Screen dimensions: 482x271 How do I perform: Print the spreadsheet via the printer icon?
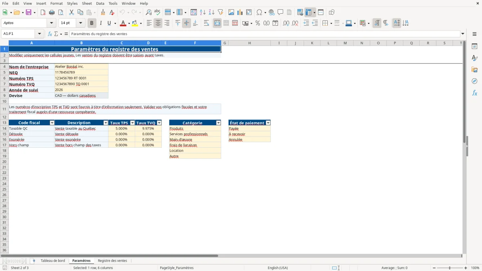click(x=52, y=12)
